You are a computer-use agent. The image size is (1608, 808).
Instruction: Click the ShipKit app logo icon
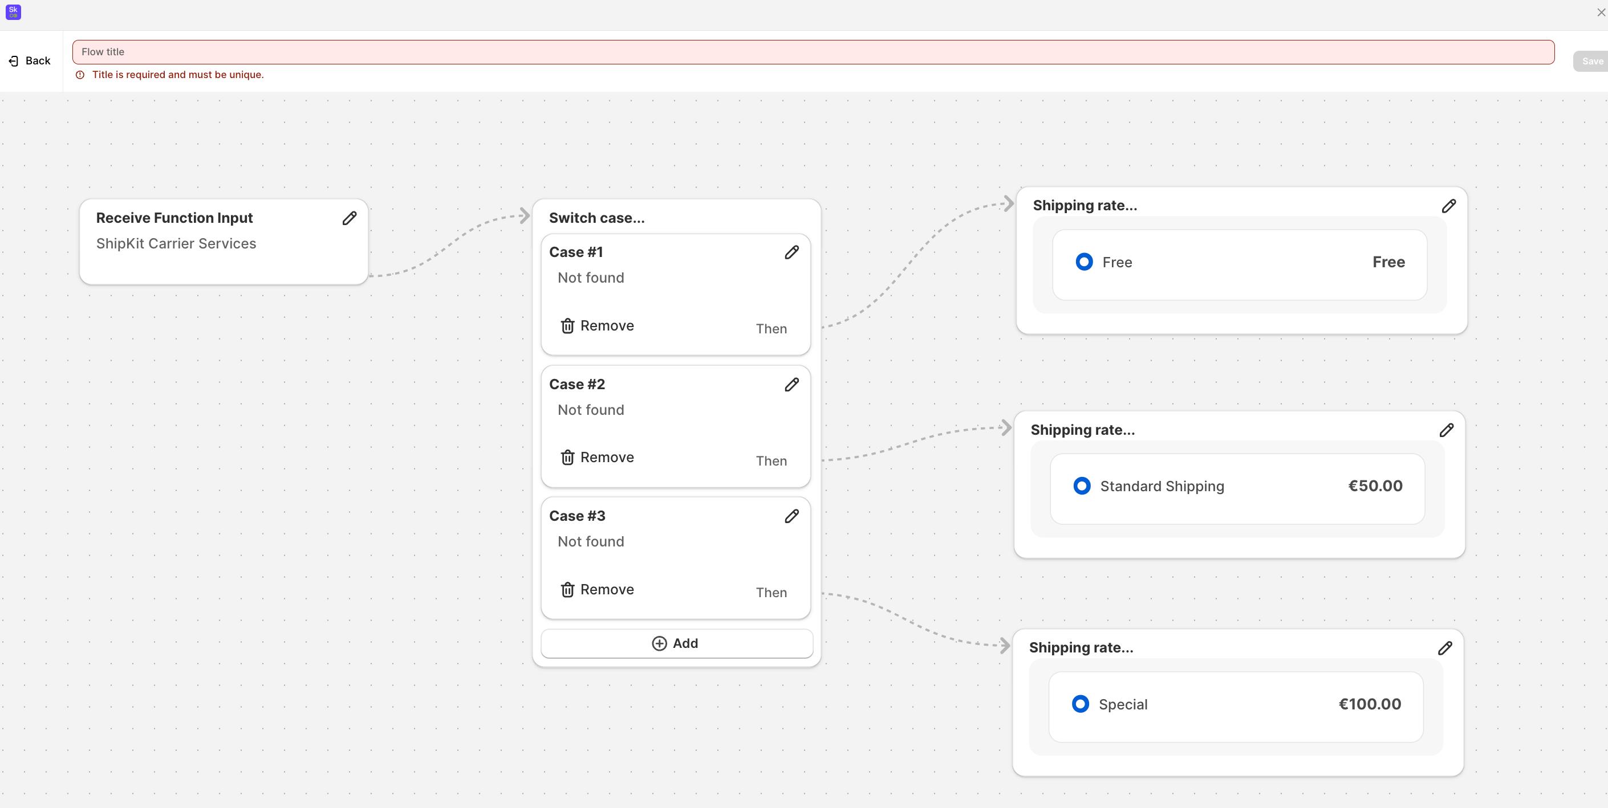13,12
